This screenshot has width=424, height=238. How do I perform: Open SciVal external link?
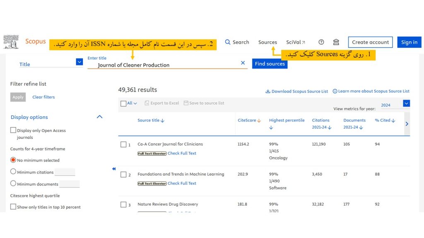(296, 42)
